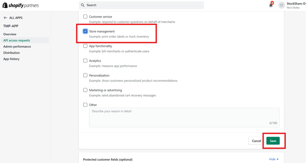Select the Personalization checkbox
This screenshot has width=306, height=163.
85,75
